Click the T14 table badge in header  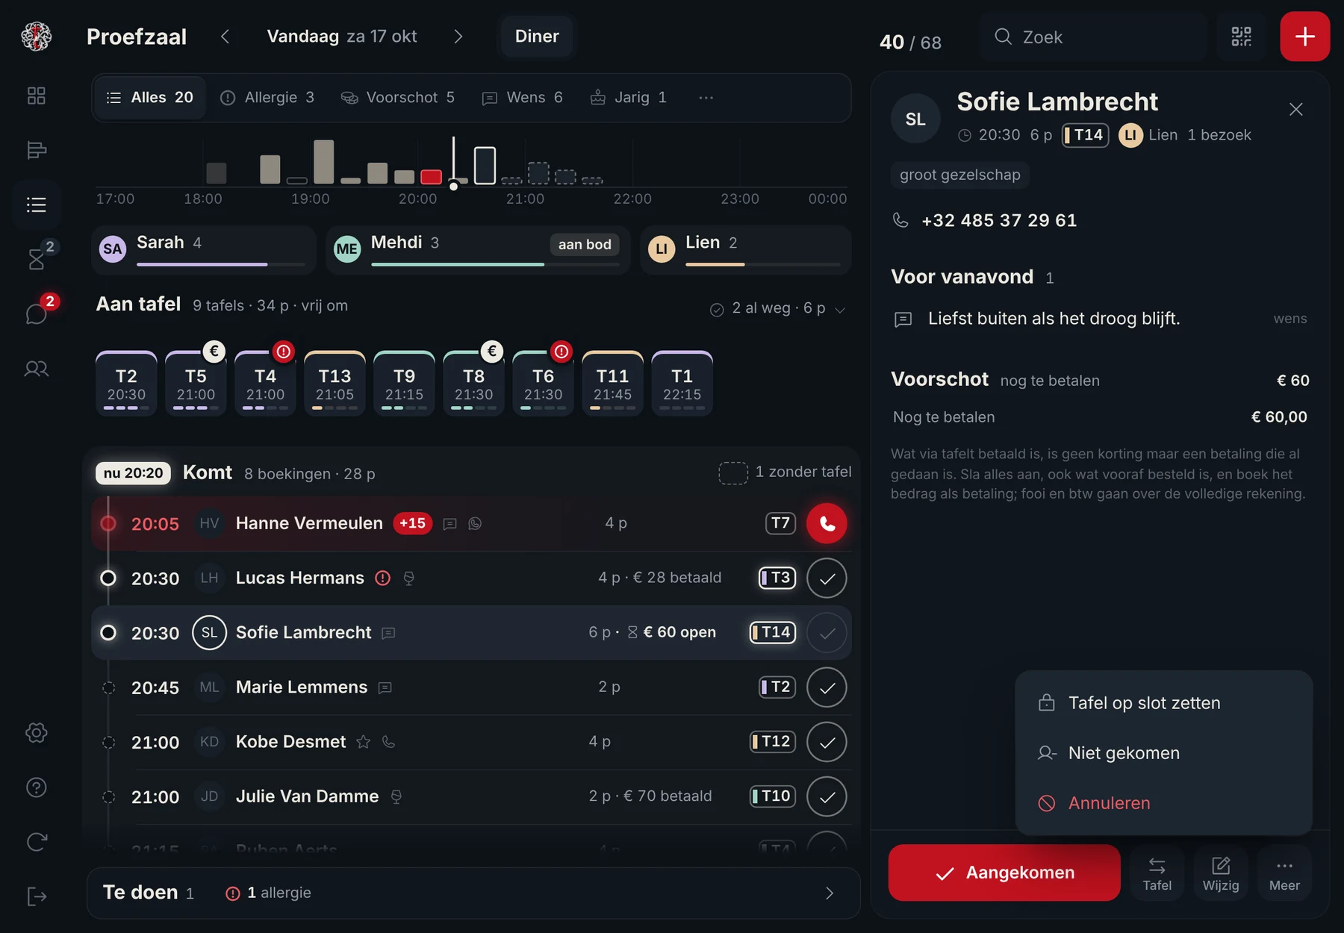coord(1086,135)
